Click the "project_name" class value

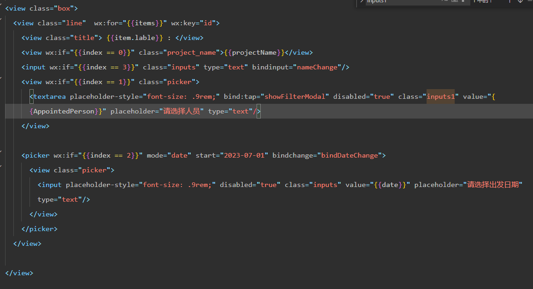pos(191,52)
